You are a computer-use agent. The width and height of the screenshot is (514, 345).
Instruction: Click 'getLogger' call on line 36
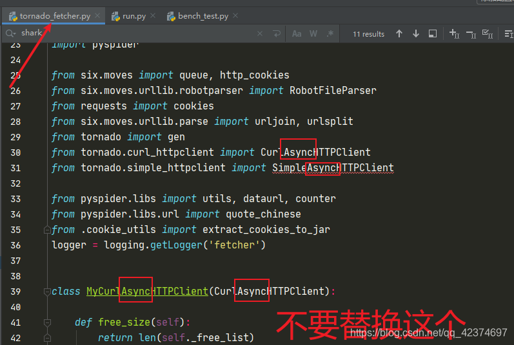pos(176,245)
